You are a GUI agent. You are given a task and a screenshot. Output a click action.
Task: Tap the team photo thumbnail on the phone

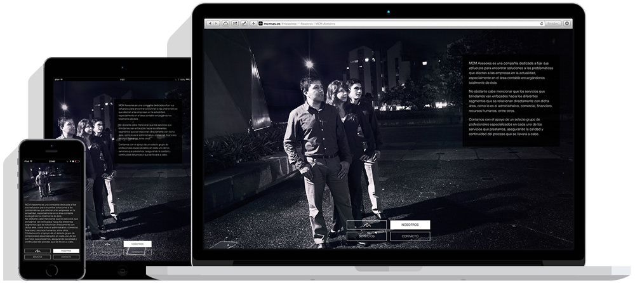coord(52,181)
